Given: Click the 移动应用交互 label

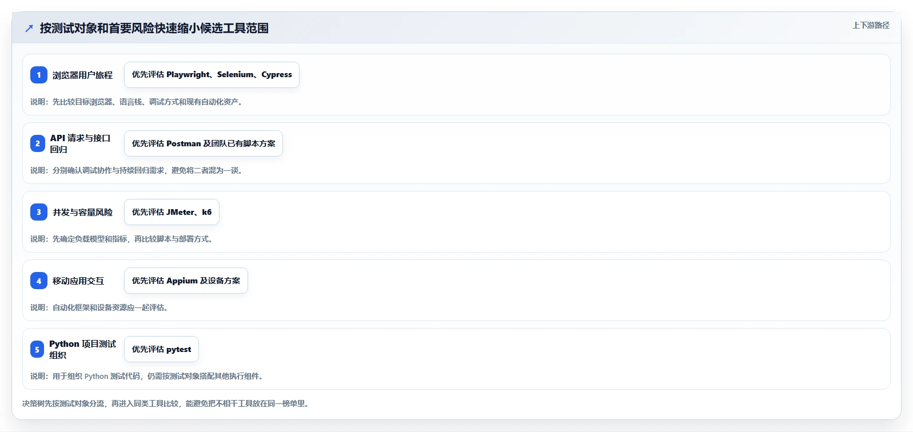Looking at the screenshot, I should pyautogui.click(x=78, y=281).
